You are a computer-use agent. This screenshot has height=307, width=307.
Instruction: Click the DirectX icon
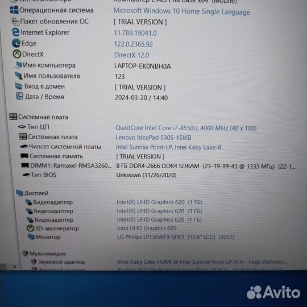[17, 54]
